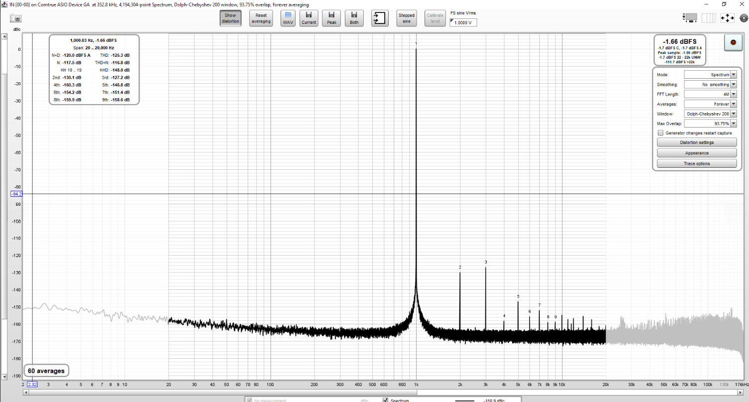Open the import/load arrow icon

click(380, 18)
